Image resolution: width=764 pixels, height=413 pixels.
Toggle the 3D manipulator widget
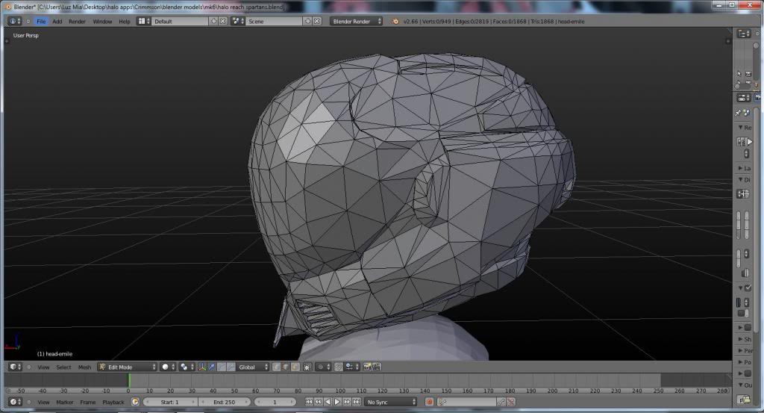[x=201, y=367]
